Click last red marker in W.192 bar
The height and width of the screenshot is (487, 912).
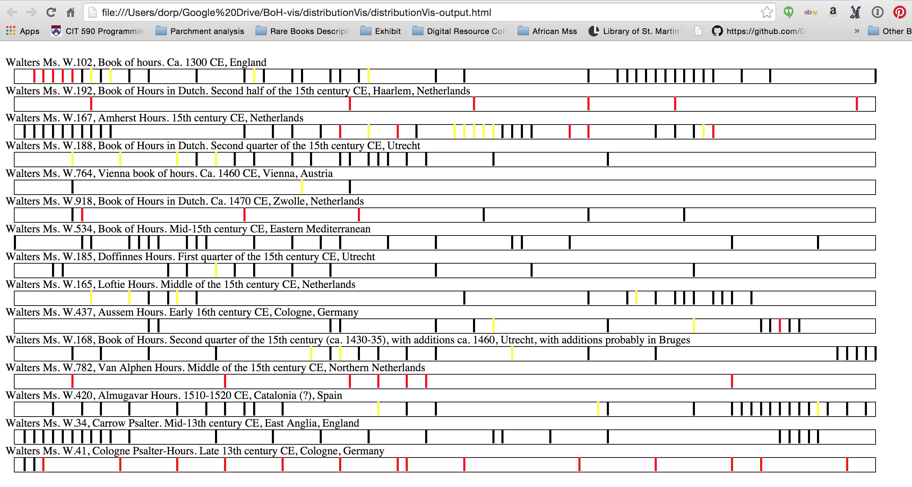coord(857,104)
